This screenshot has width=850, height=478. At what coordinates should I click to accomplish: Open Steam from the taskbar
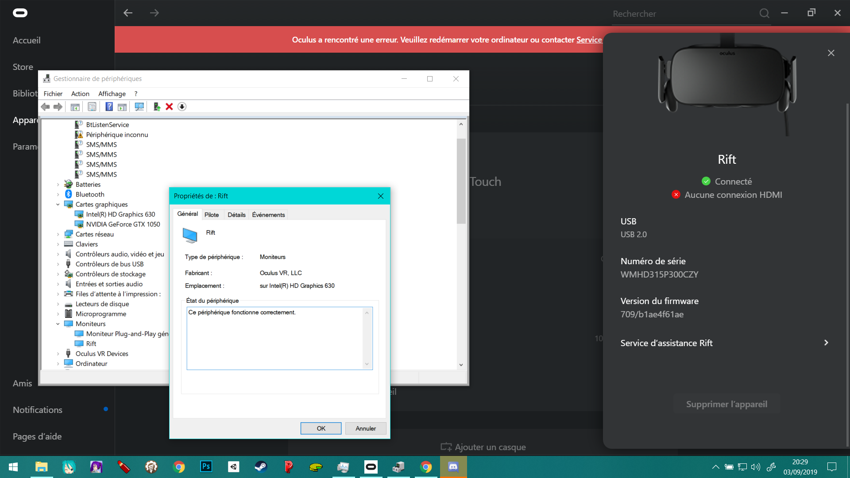click(261, 467)
